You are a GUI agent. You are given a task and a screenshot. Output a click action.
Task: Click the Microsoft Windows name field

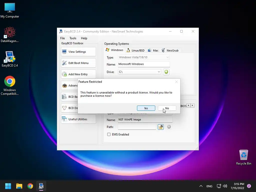point(144,64)
